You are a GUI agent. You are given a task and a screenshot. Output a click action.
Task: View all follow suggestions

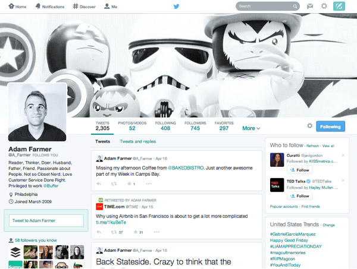coord(328,146)
